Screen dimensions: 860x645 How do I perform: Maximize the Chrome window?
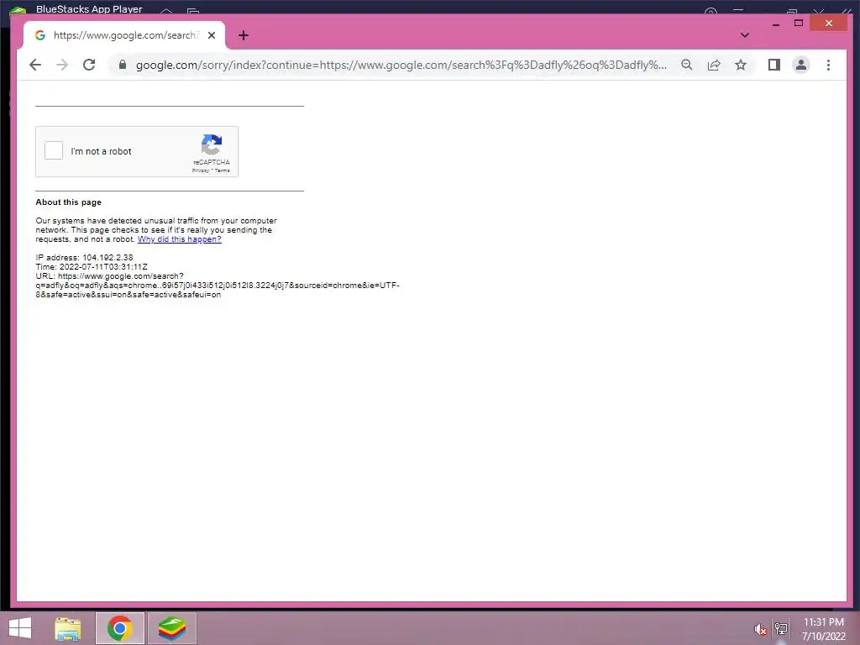pos(799,23)
